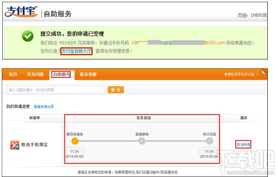Click the 2013-03-08 expected finish date label
Viewport: 278px width, 177px height.
(x=209, y=157)
